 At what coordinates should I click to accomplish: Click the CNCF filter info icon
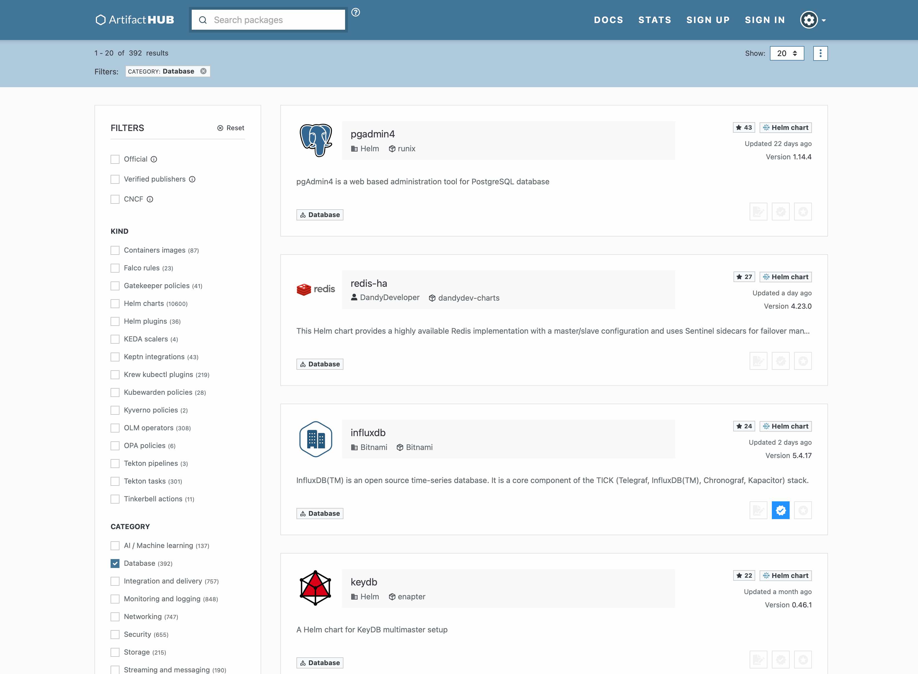(150, 199)
